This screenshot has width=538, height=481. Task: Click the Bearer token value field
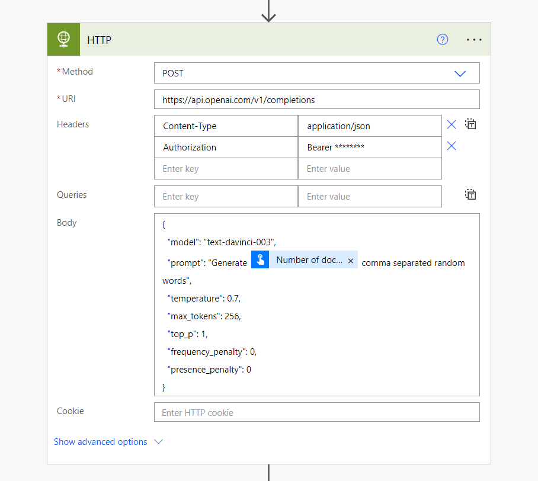coord(370,147)
